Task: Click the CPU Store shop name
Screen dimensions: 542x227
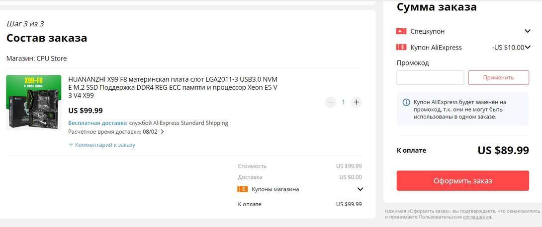Action: 52,58
